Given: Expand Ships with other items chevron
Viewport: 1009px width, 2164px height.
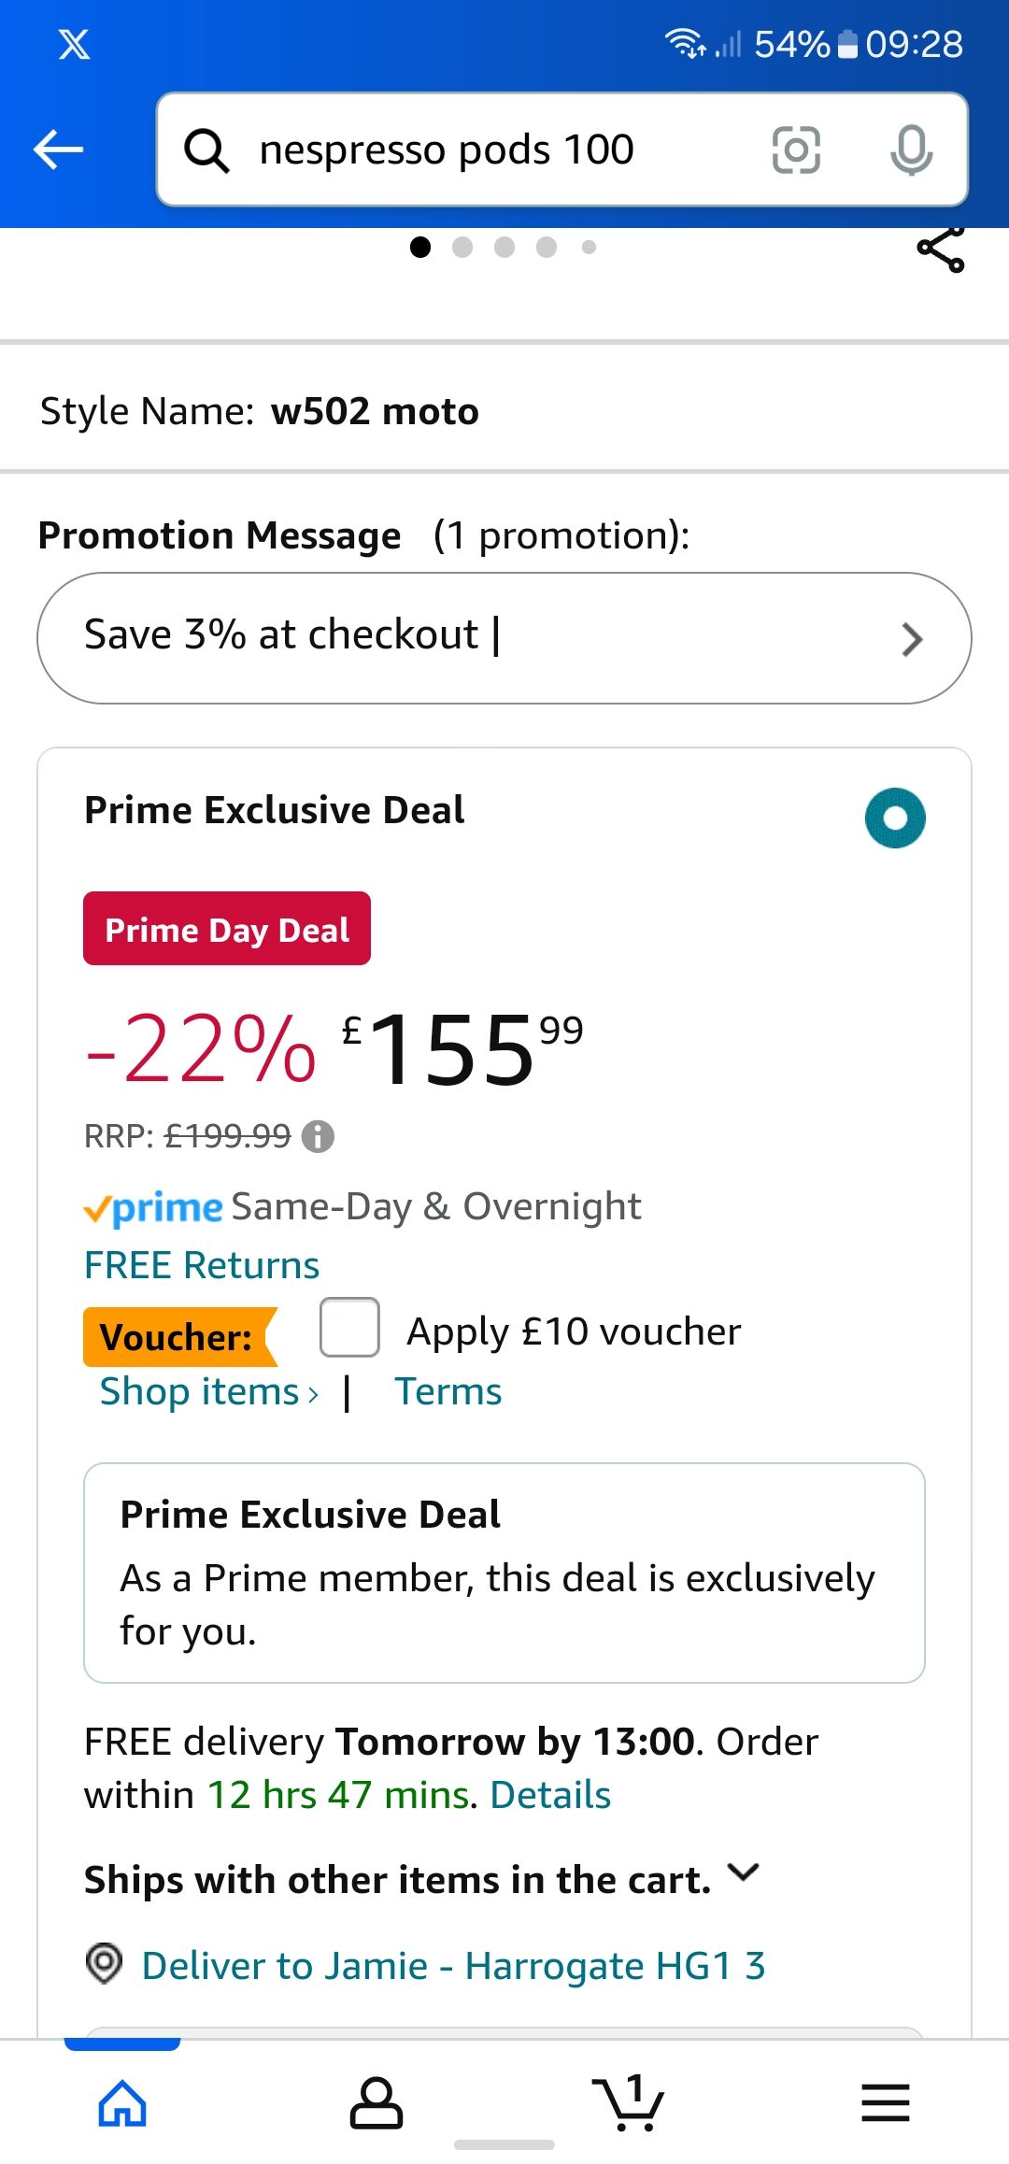Looking at the screenshot, I should [744, 1873].
